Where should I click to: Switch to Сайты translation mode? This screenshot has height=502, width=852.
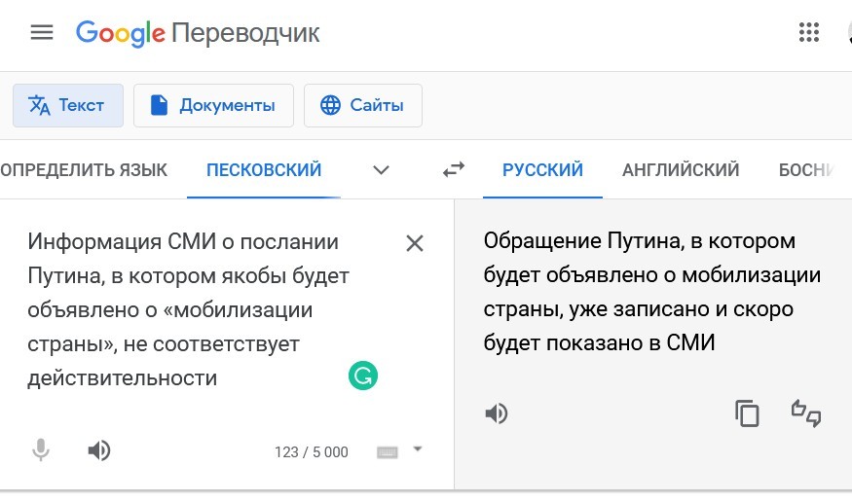coord(363,105)
